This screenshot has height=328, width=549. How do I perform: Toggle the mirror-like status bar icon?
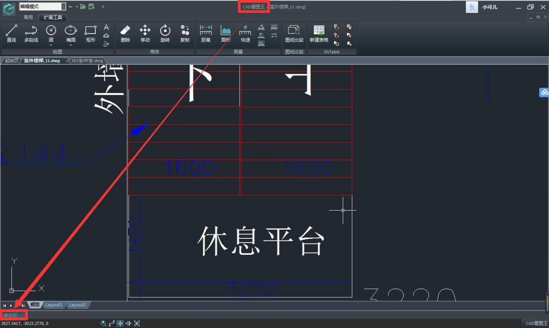click(x=129, y=323)
